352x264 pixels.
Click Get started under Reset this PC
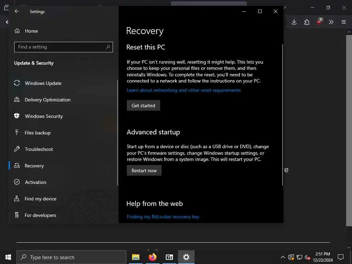[x=143, y=106]
